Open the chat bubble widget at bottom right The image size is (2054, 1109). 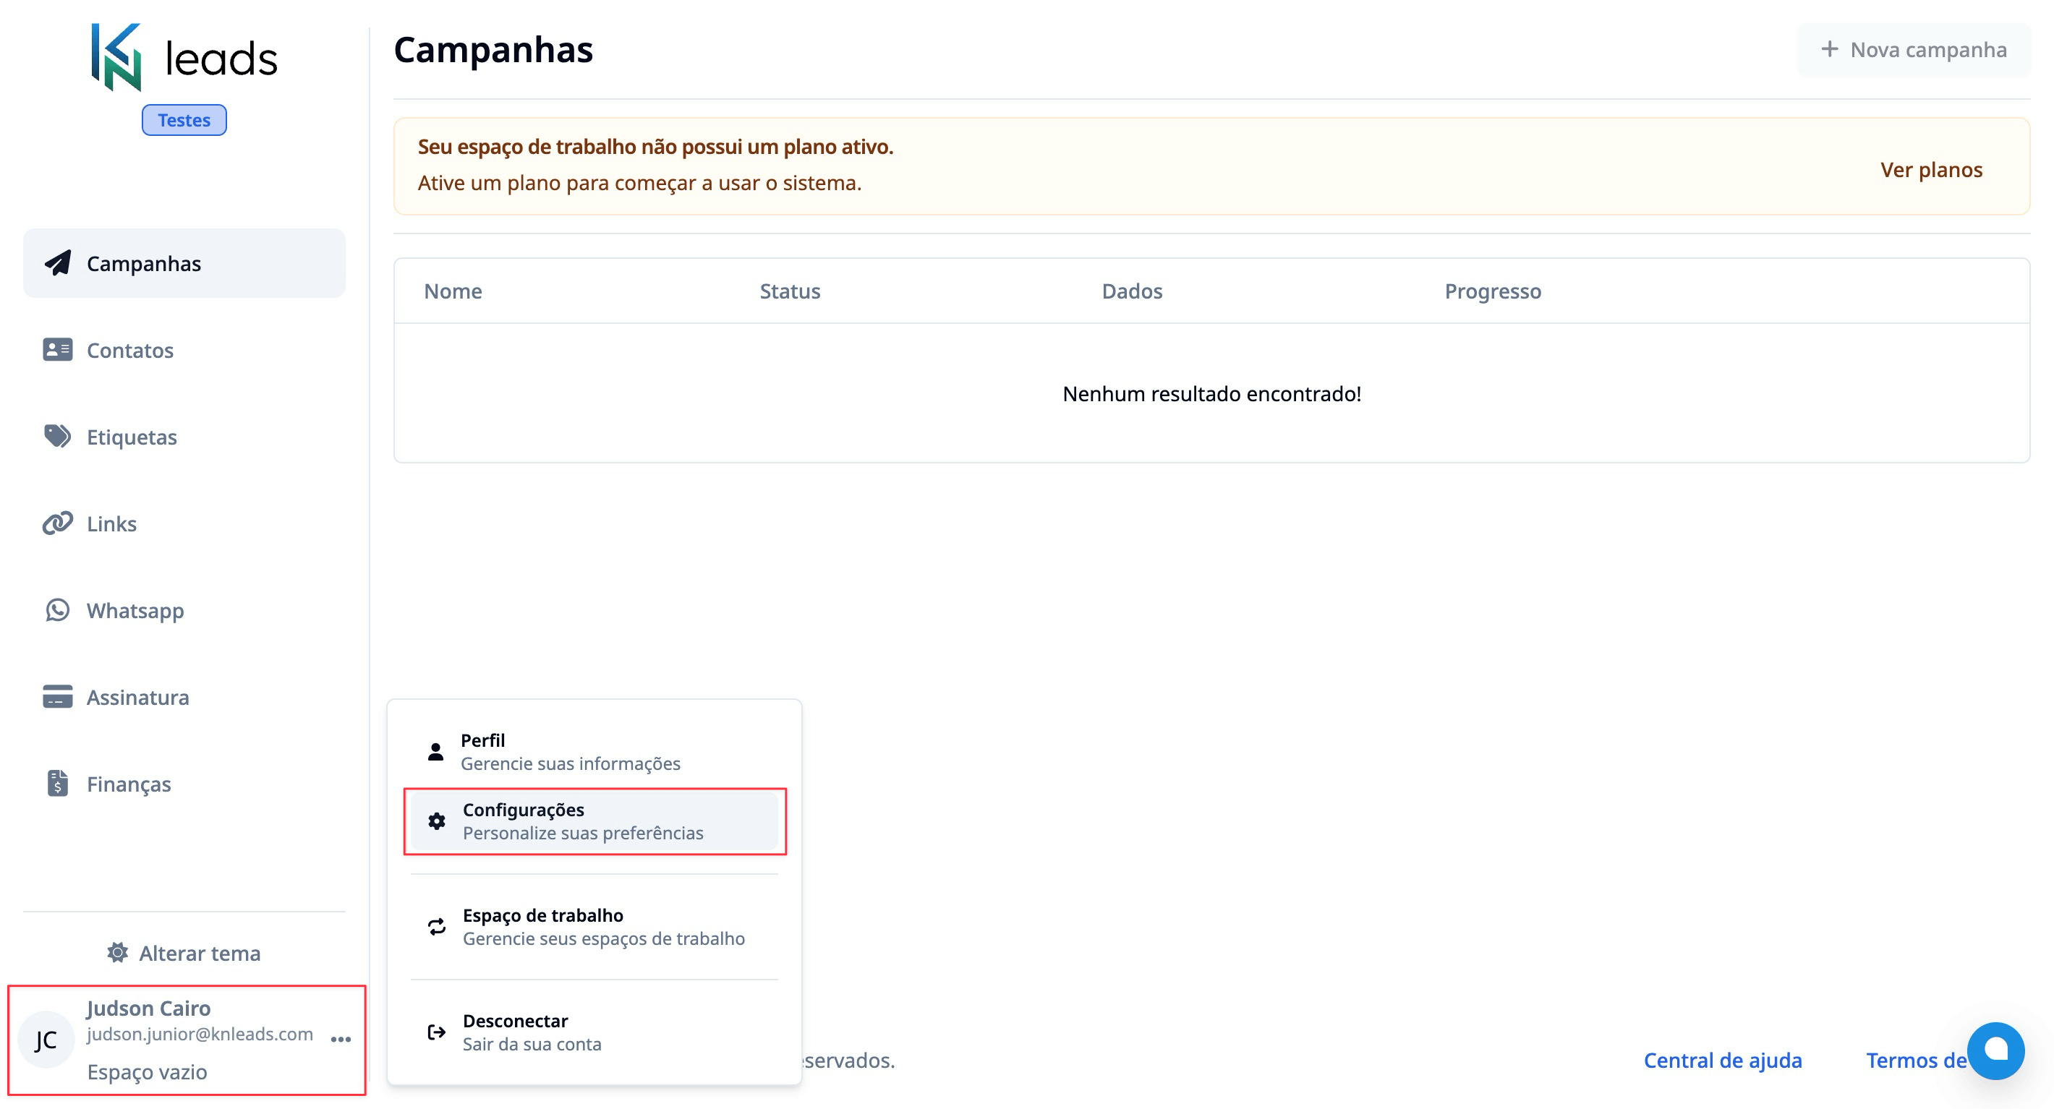(1997, 1050)
